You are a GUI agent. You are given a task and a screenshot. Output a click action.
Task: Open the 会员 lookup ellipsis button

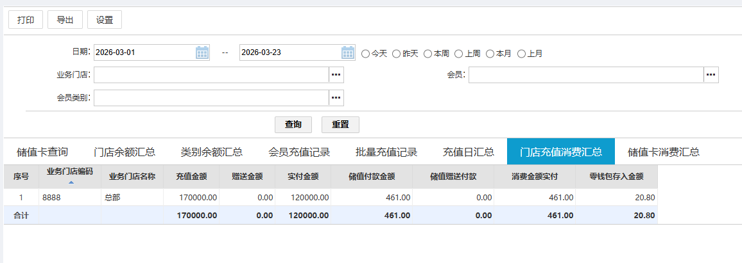[x=711, y=75]
